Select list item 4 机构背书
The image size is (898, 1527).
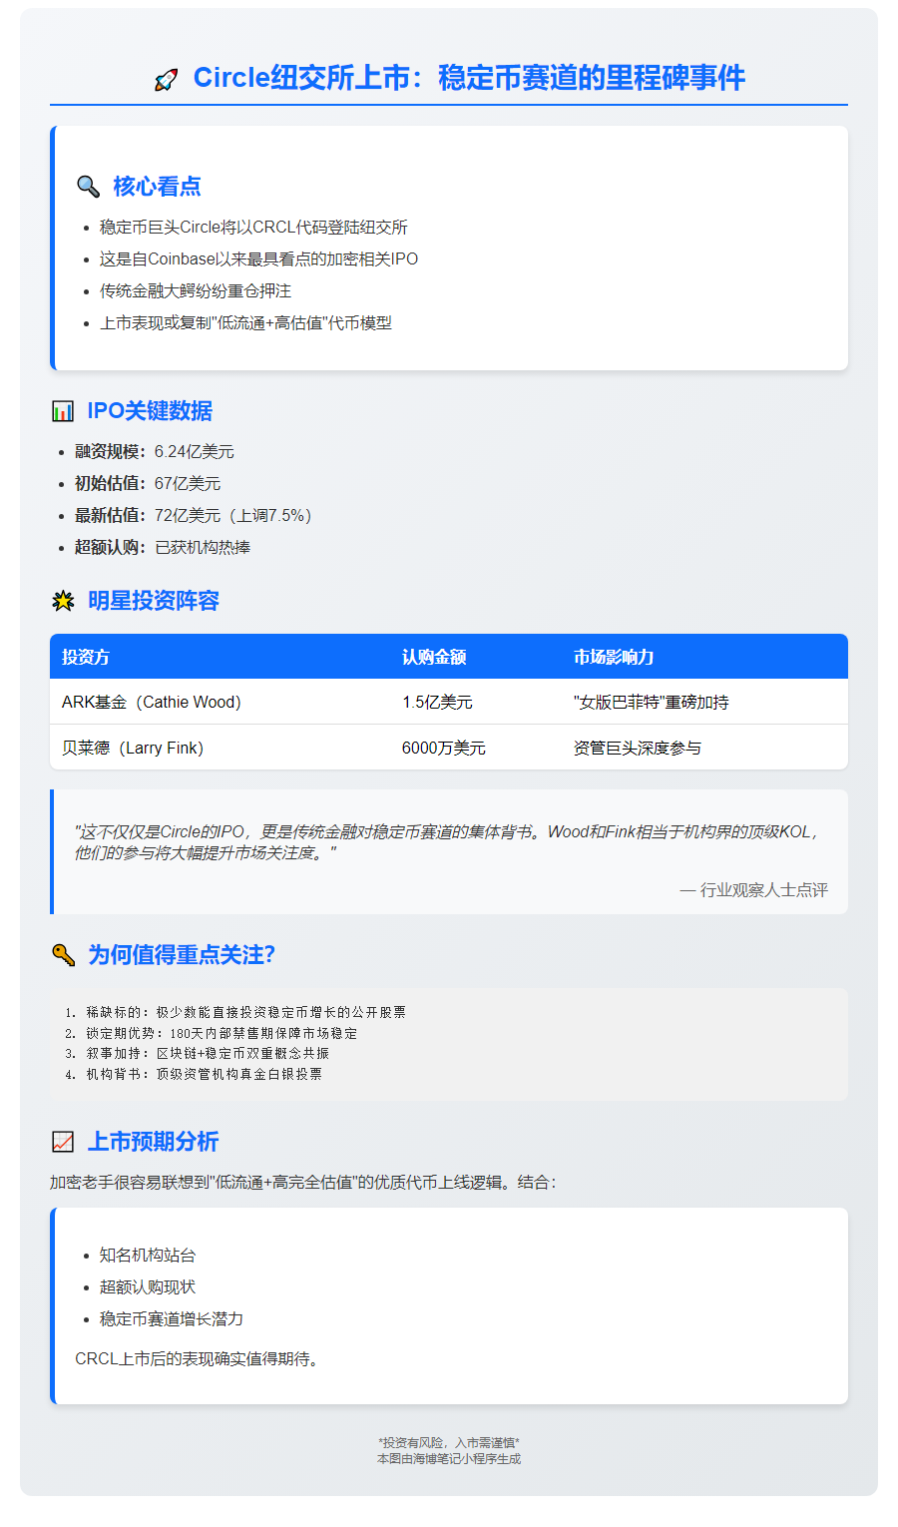[x=194, y=1075]
